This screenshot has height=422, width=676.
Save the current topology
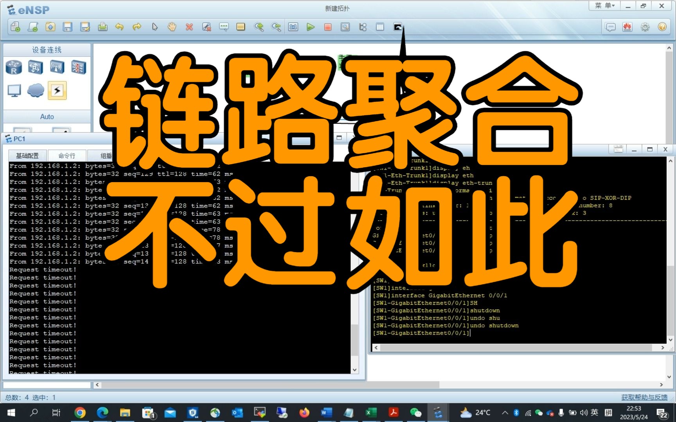coord(68,27)
